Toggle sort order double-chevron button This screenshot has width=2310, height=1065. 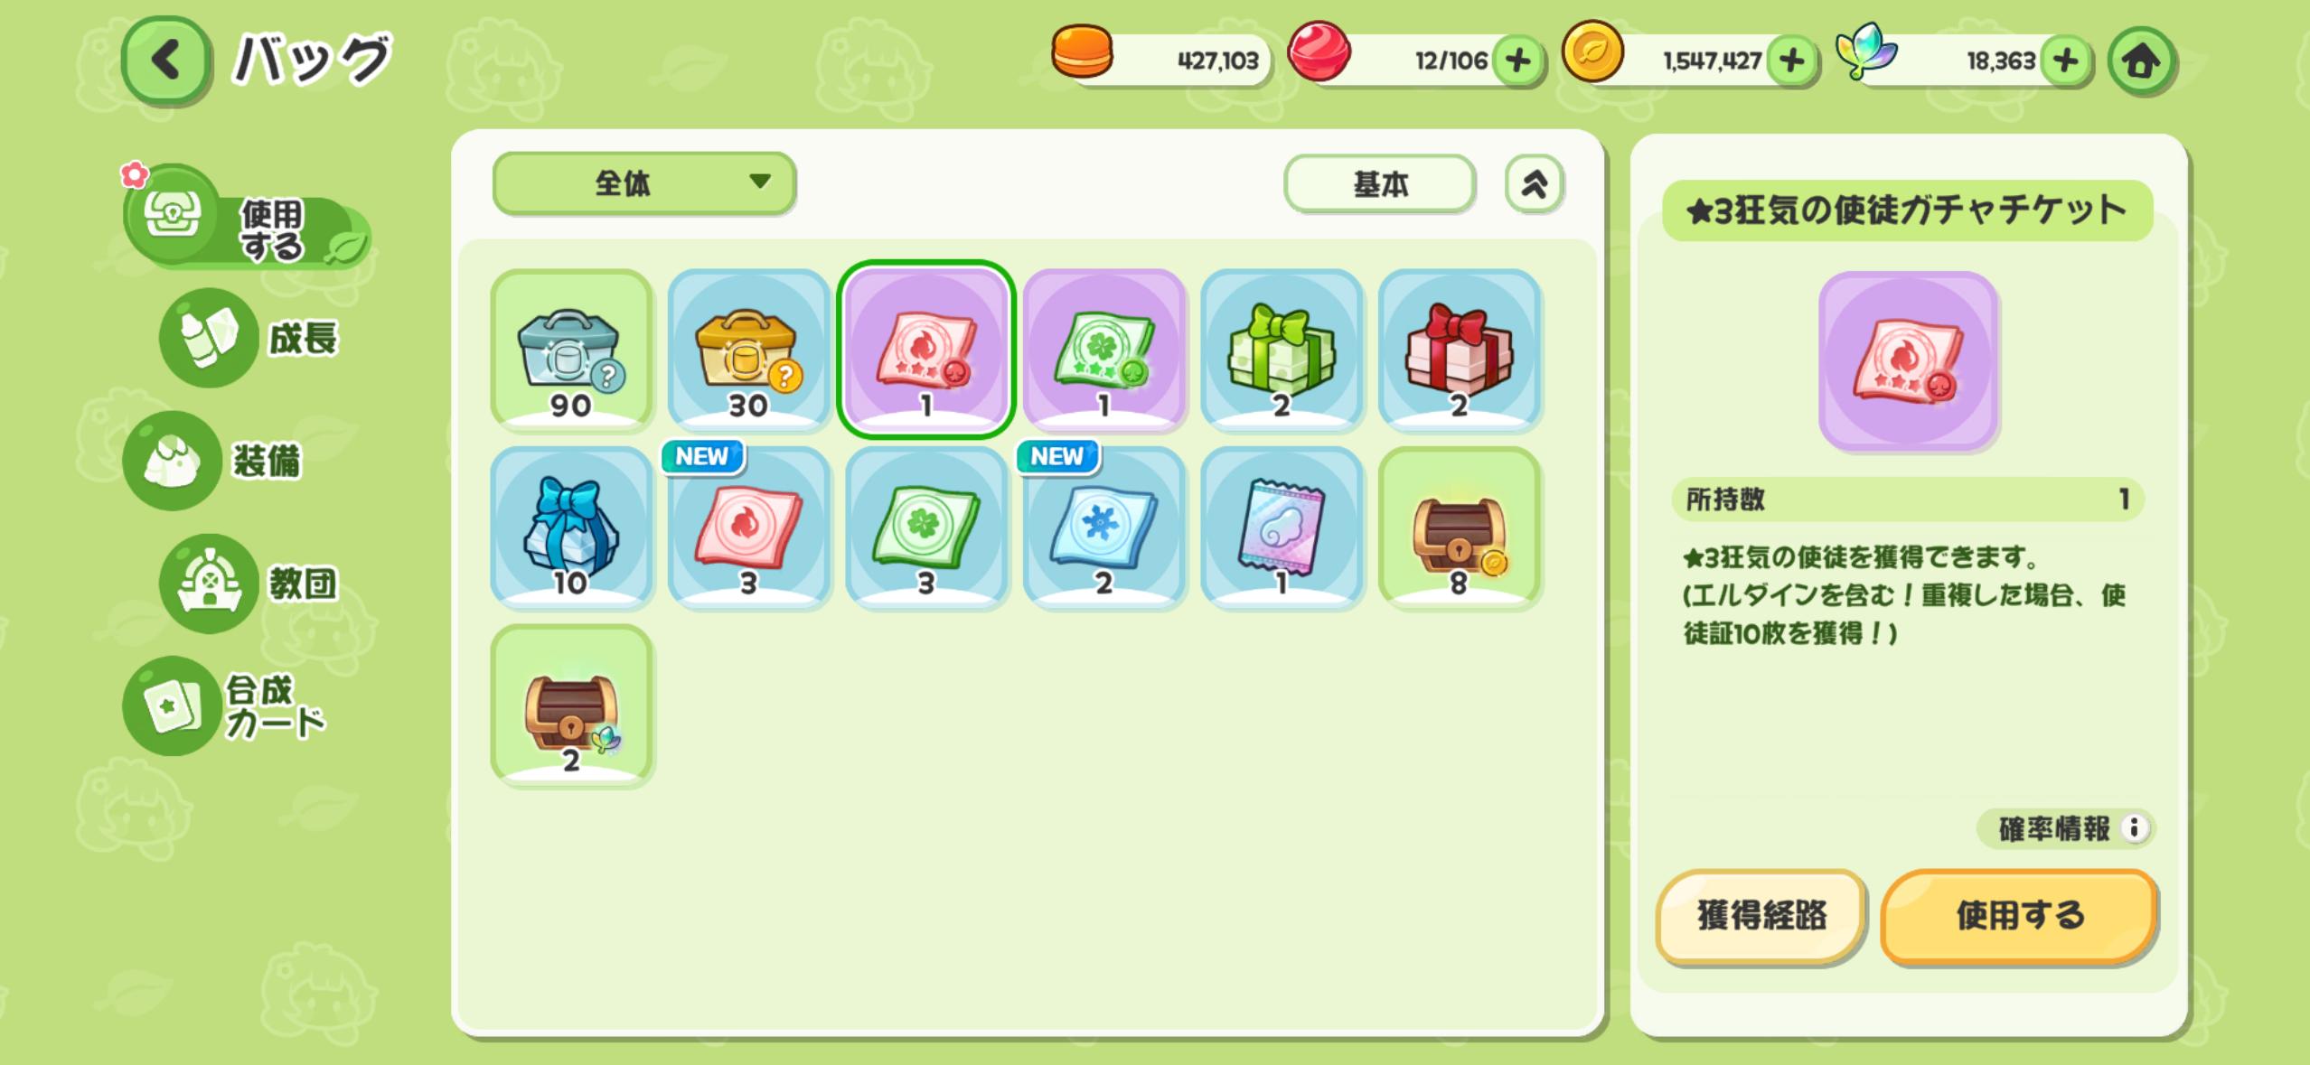(1534, 184)
